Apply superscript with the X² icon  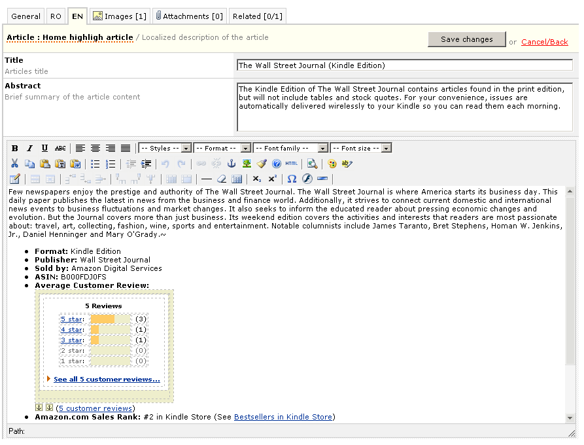coord(273,179)
